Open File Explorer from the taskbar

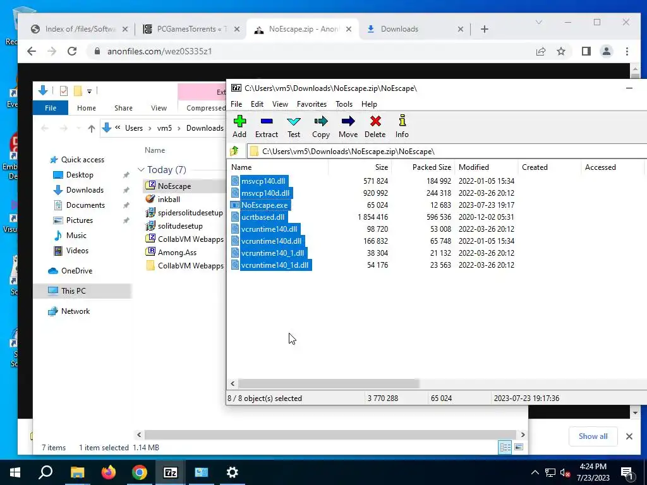tap(77, 472)
